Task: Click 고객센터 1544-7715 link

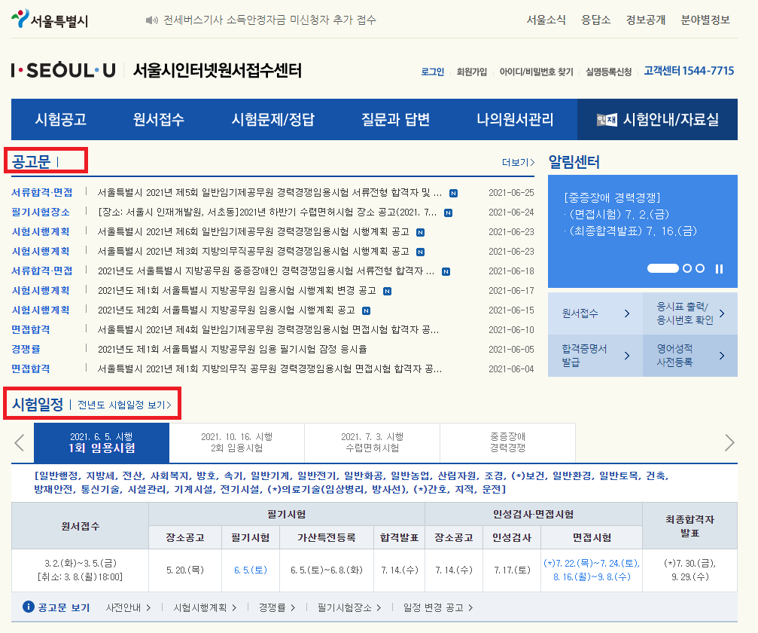Action: tap(689, 71)
